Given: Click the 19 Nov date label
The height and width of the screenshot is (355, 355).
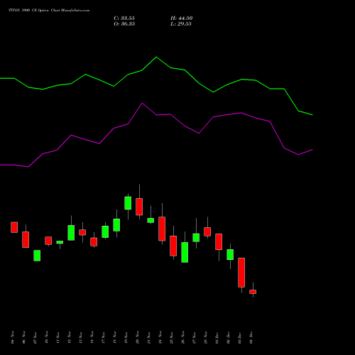Looking at the screenshot, I should 126,337.
